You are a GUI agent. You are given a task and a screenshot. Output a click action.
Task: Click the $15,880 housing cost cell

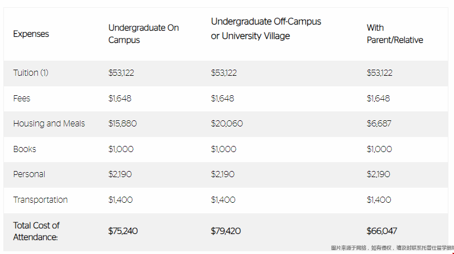(x=122, y=124)
